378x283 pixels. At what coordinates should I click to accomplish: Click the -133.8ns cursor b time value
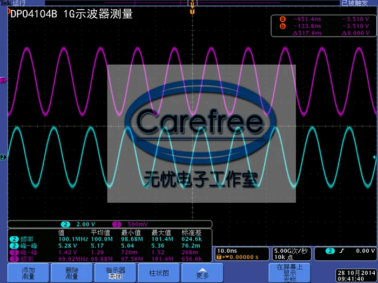(307, 26)
